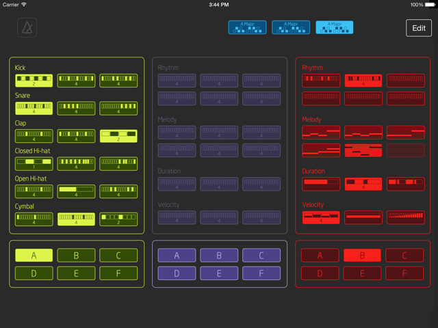Pick the second Open Hi-hat pattern
This screenshot has height=328, width=438.
pyautogui.click(x=76, y=191)
